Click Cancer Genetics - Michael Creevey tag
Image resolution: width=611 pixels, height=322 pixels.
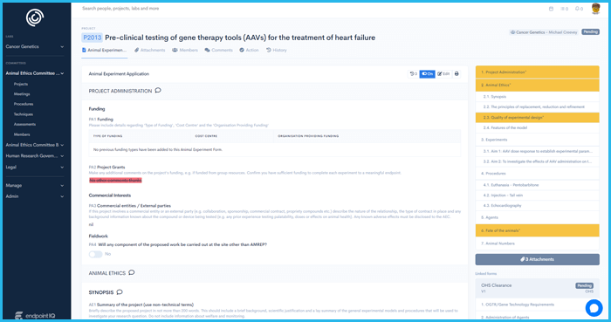click(544, 32)
